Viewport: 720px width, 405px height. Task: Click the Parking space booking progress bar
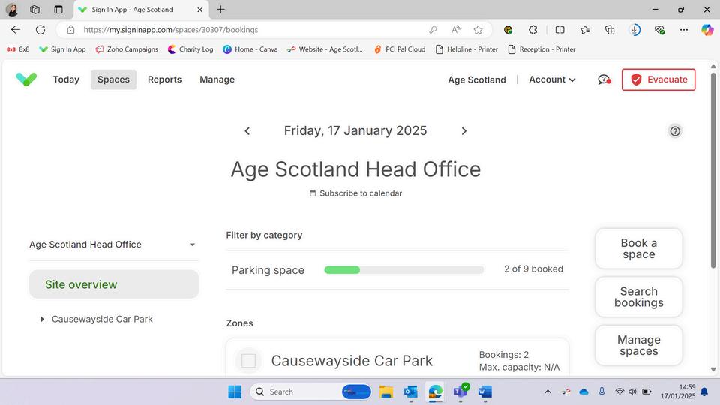[404, 269]
